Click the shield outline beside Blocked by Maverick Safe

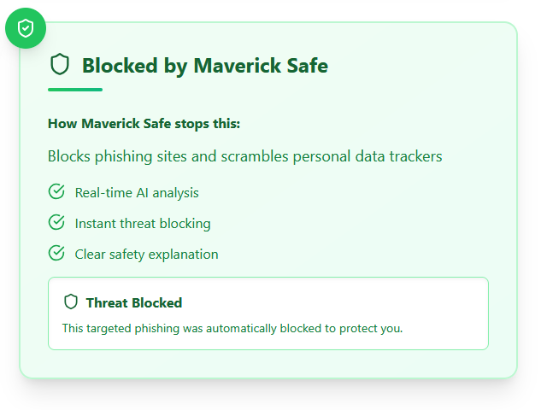click(60, 64)
